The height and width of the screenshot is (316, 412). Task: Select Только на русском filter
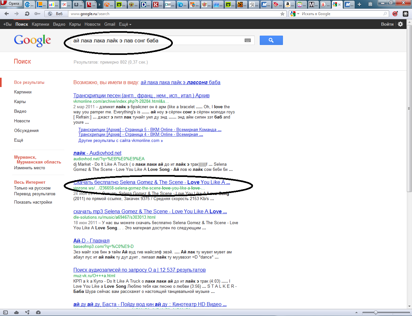pyautogui.click(x=32, y=188)
